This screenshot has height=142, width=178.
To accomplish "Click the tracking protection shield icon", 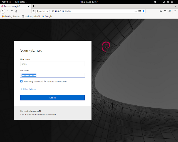I will 33,11.
